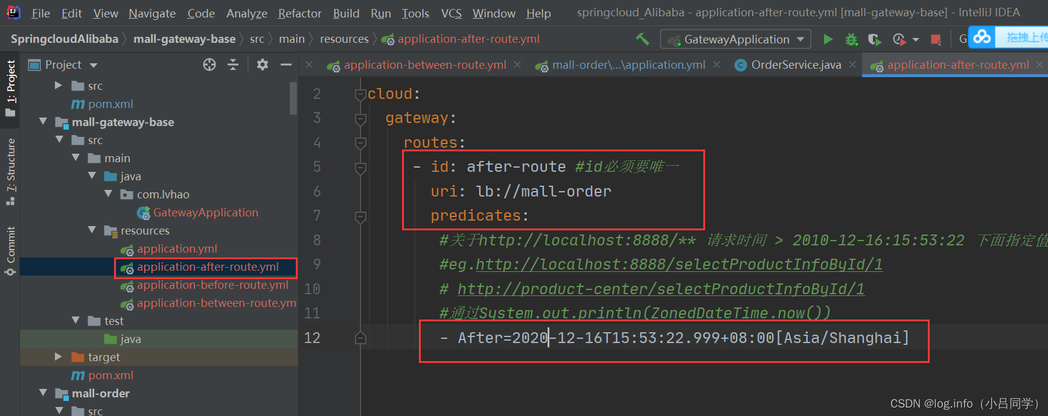Open the Structure side tool tab

point(10,171)
